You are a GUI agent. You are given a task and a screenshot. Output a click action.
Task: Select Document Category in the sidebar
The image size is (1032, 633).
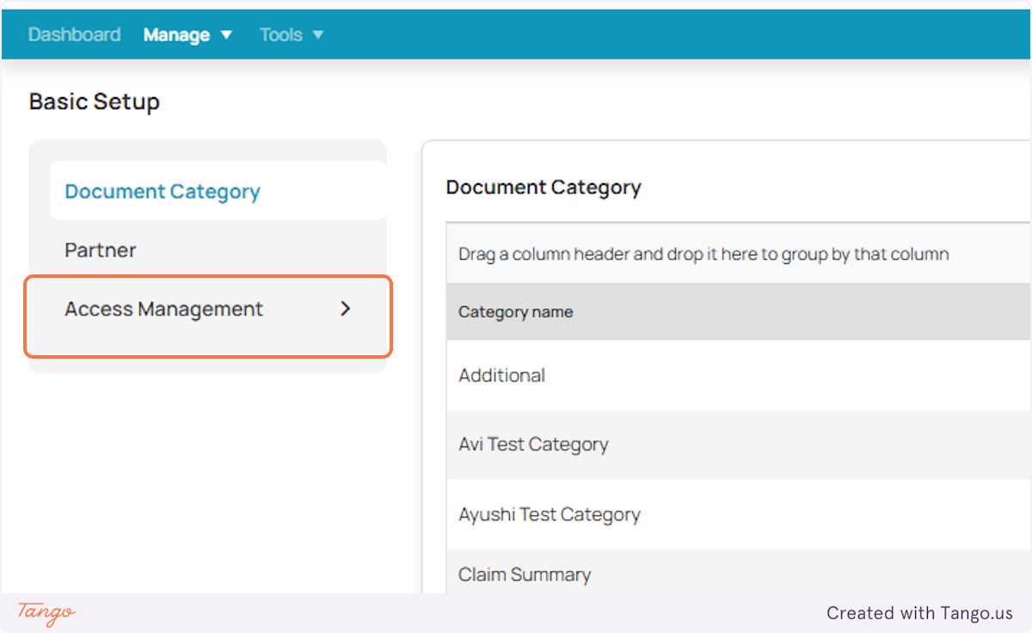[x=162, y=191]
